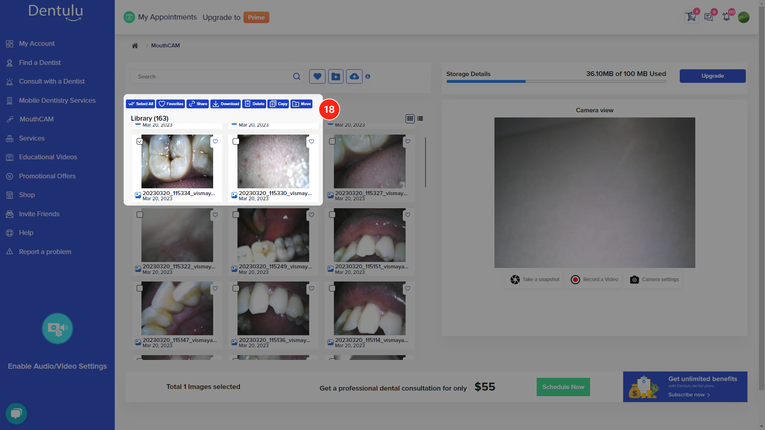Click the storage usage progress bar
The height and width of the screenshot is (430, 765).
tap(556, 82)
